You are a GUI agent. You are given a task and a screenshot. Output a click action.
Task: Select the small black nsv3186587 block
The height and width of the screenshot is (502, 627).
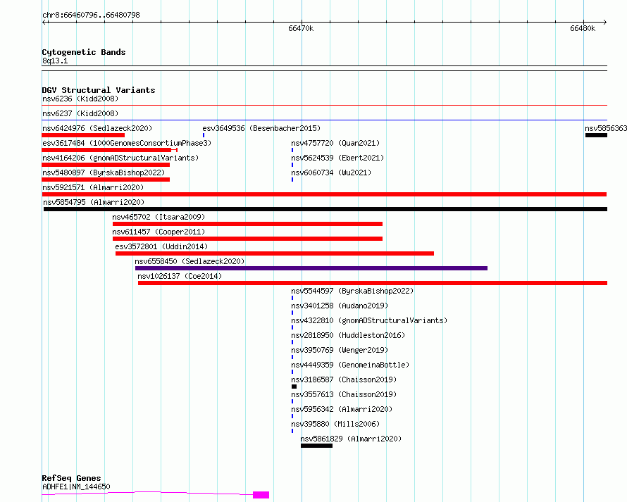294,387
